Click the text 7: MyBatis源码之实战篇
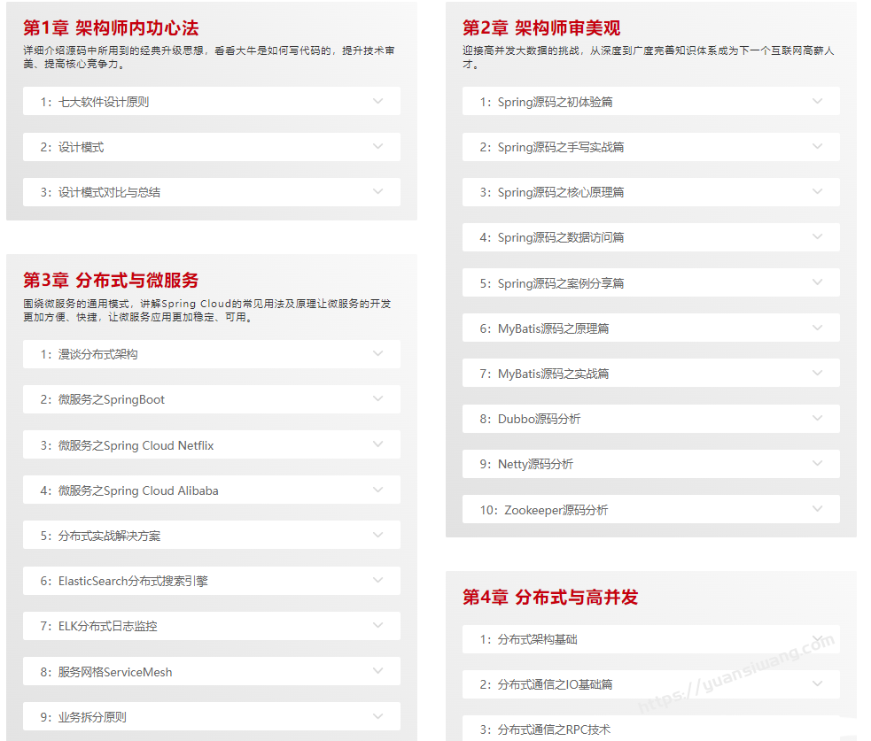871x741 pixels. coord(544,374)
